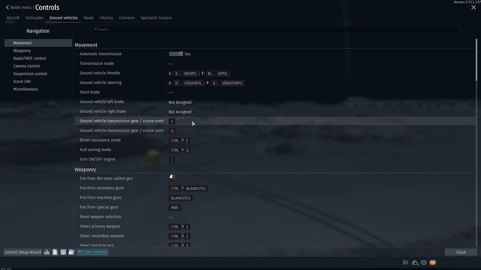Click the UPPIL binding for vehicle throttle

(x=222, y=74)
